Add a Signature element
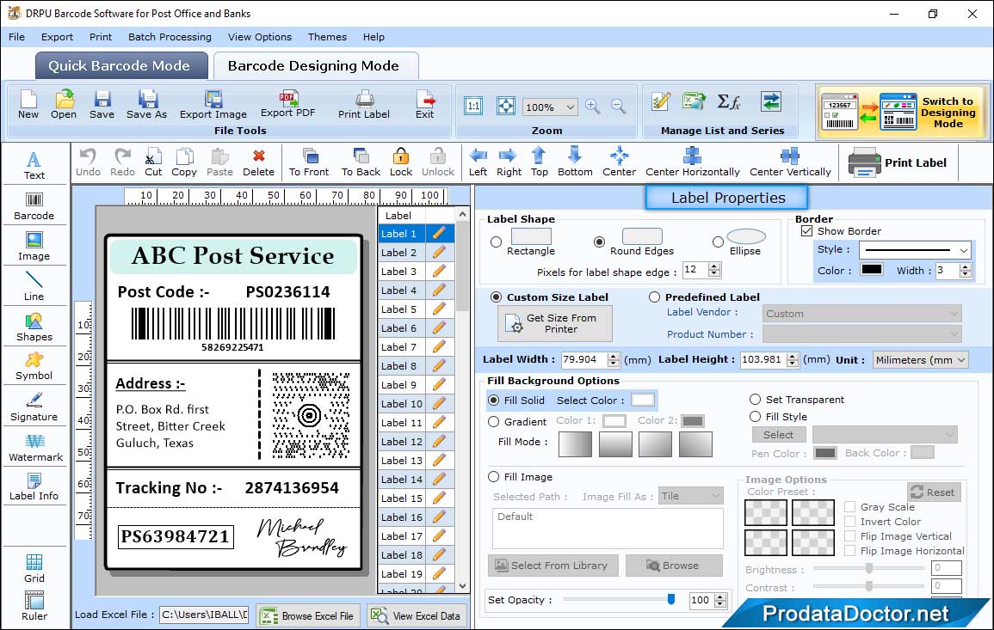 click(34, 407)
